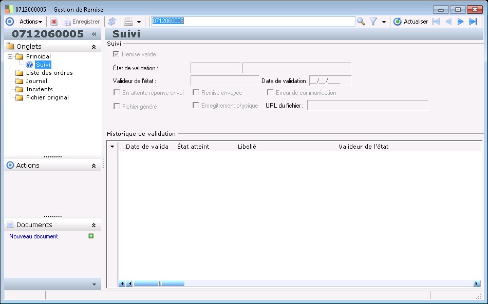Open the Incidents tab
Viewport: 488px width, 304px height.
[x=39, y=89]
